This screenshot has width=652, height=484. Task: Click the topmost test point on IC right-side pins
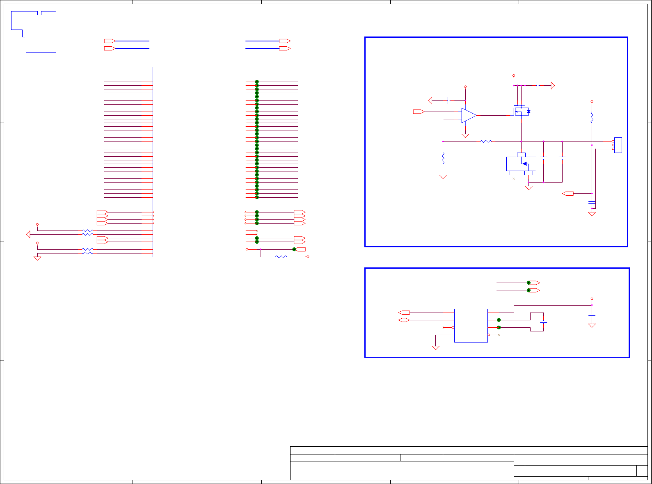[257, 82]
